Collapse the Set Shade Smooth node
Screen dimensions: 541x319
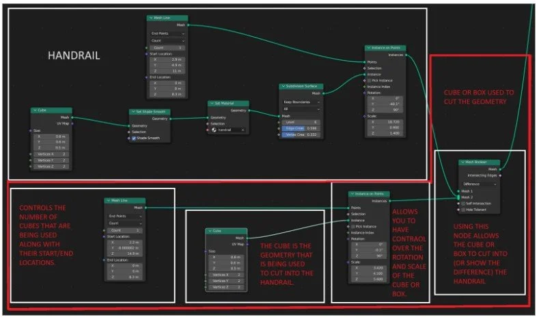coord(133,112)
